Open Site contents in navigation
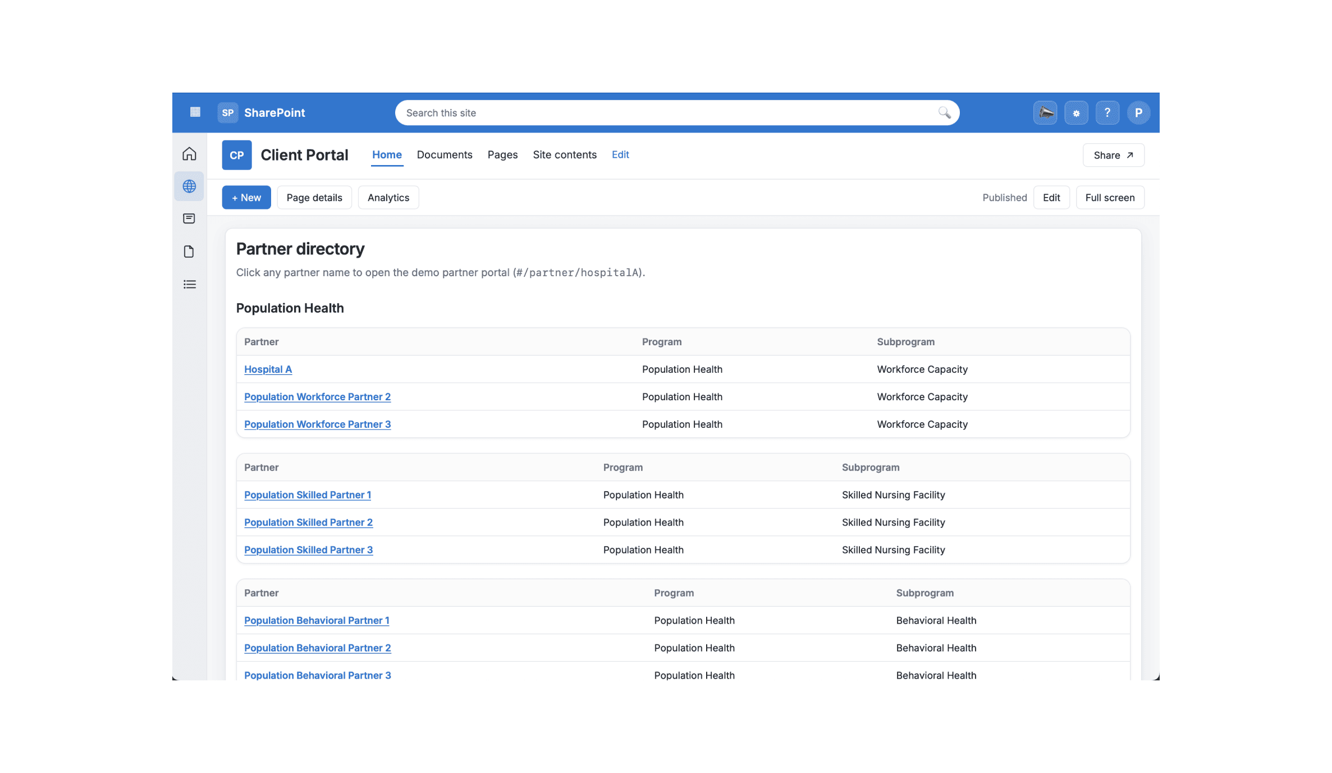The width and height of the screenshot is (1332, 773). [565, 154]
